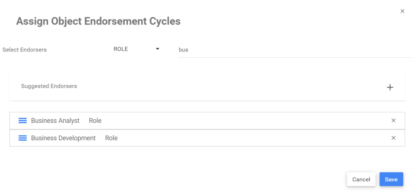Click the plus icon for Suggested Endorsers

click(390, 87)
